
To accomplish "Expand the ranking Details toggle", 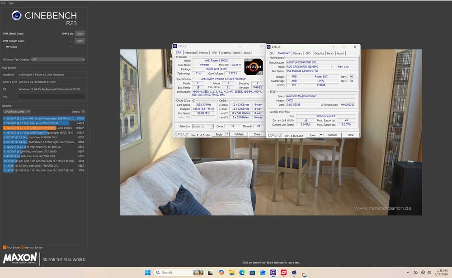I will pos(83,112).
